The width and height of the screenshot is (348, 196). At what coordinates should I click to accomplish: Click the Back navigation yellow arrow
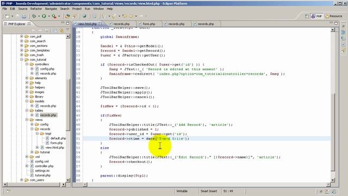click(131, 16)
